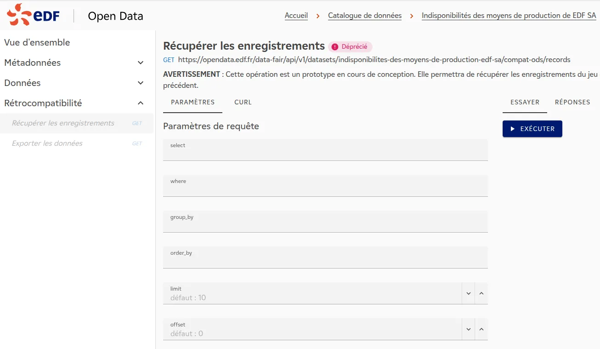Collapse the Rétrocompatibilité section
This screenshot has width=600, height=349.
tap(141, 103)
